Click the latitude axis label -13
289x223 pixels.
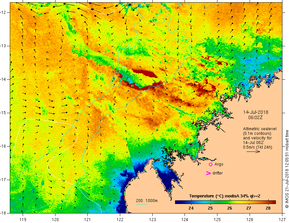click(4, 46)
